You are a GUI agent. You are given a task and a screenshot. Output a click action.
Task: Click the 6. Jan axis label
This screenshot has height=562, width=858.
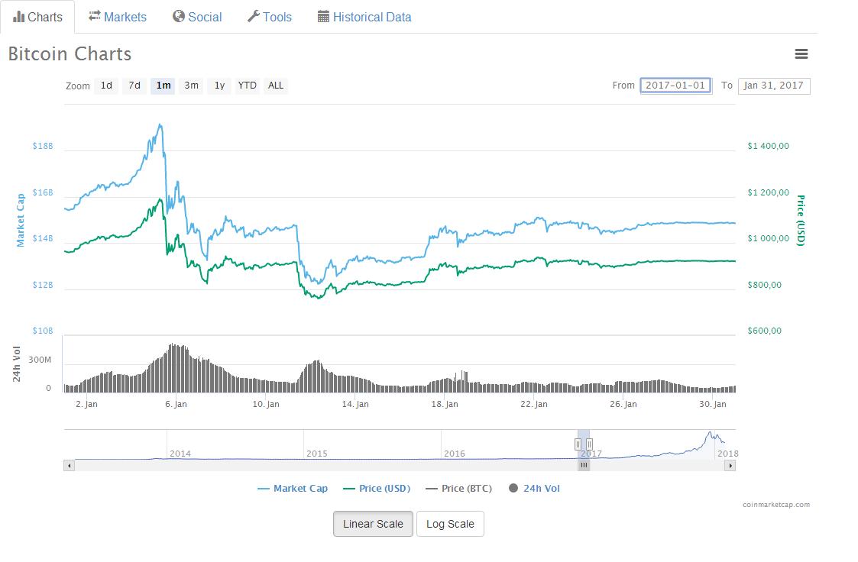point(176,404)
